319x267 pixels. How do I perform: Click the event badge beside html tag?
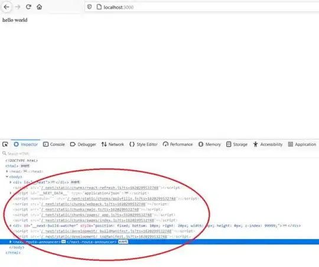[25, 166]
